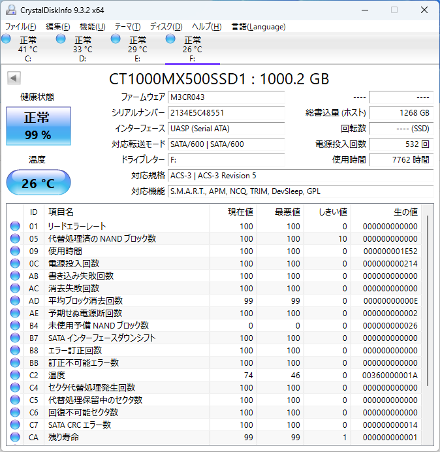Click raw value 00360000001A of temperature
The width and height of the screenshot is (440, 452).
tap(390, 376)
